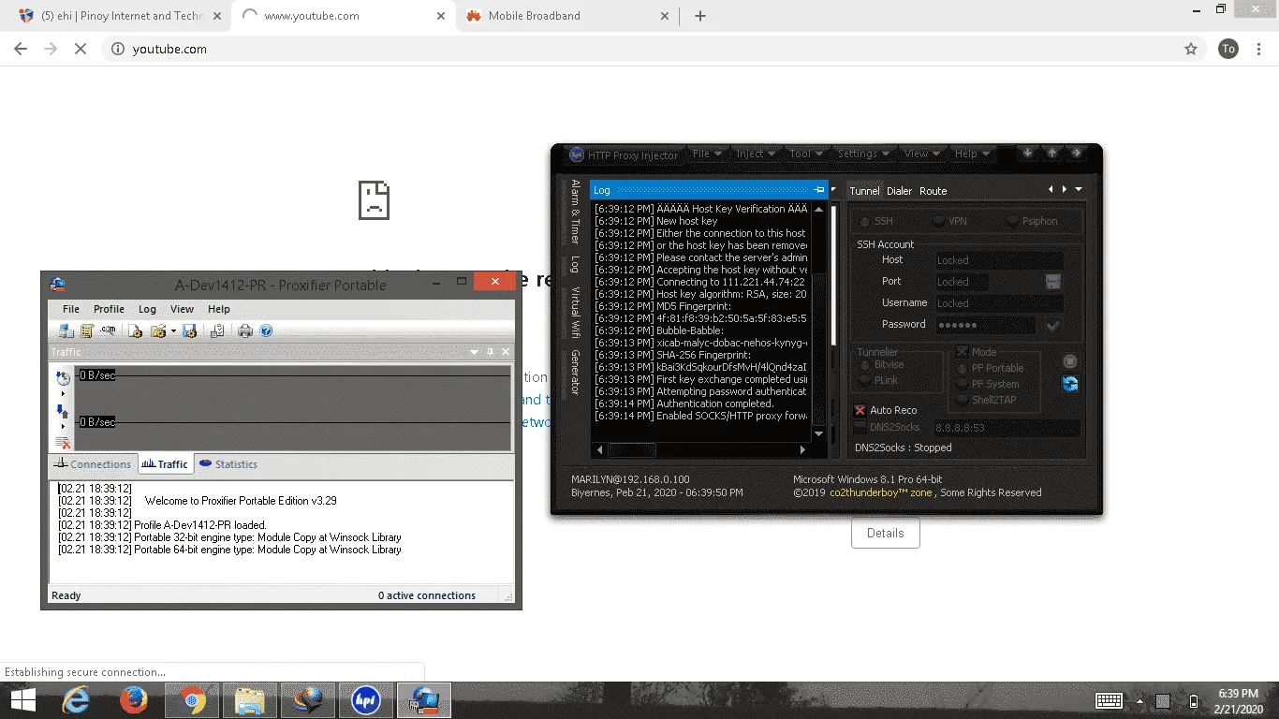Close the Proxifier Traffic pane
This screenshot has width=1279, height=719.
click(x=506, y=352)
